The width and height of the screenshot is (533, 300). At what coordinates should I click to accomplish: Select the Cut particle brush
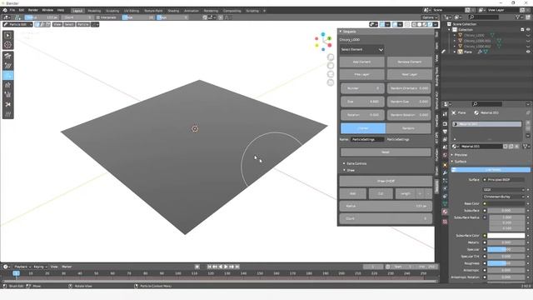tap(8, 104)
